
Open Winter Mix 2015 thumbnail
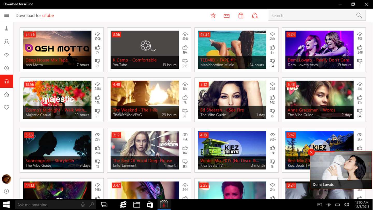pos(232,150)
